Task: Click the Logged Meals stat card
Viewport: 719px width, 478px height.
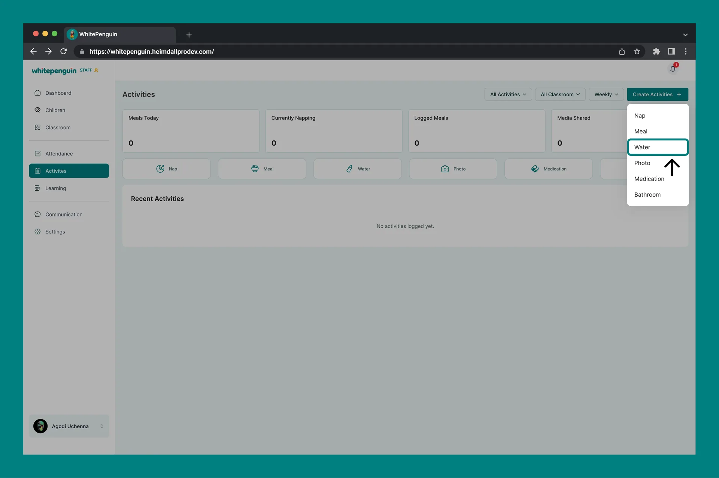Action: click(x=477, y=131)
